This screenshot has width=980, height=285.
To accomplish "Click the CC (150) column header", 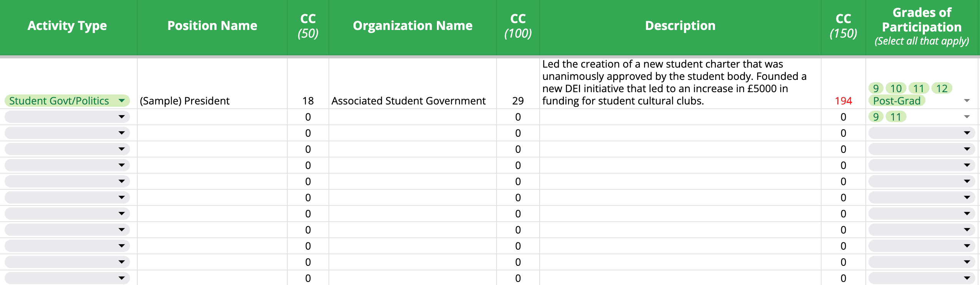I will click(843, 26).
